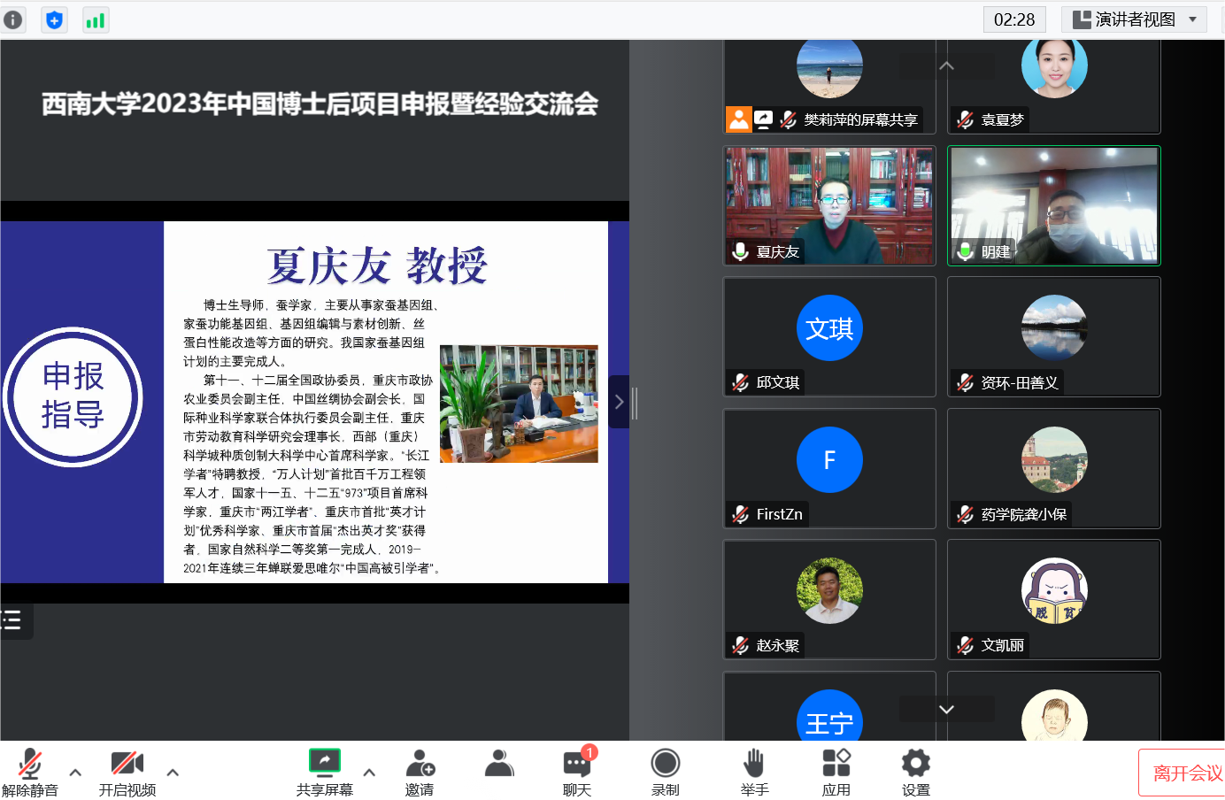Collapse the side panel with arrow handle

[x=619, y=402]
